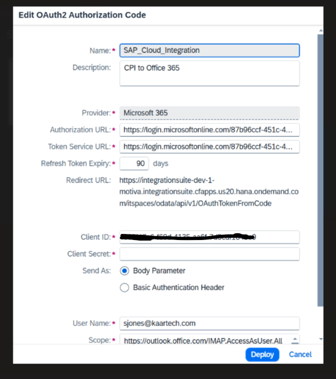The height and width of the screenshot is (379, 336).
Task: Click the 'Client Secret:' label
Action: point(89,254)
